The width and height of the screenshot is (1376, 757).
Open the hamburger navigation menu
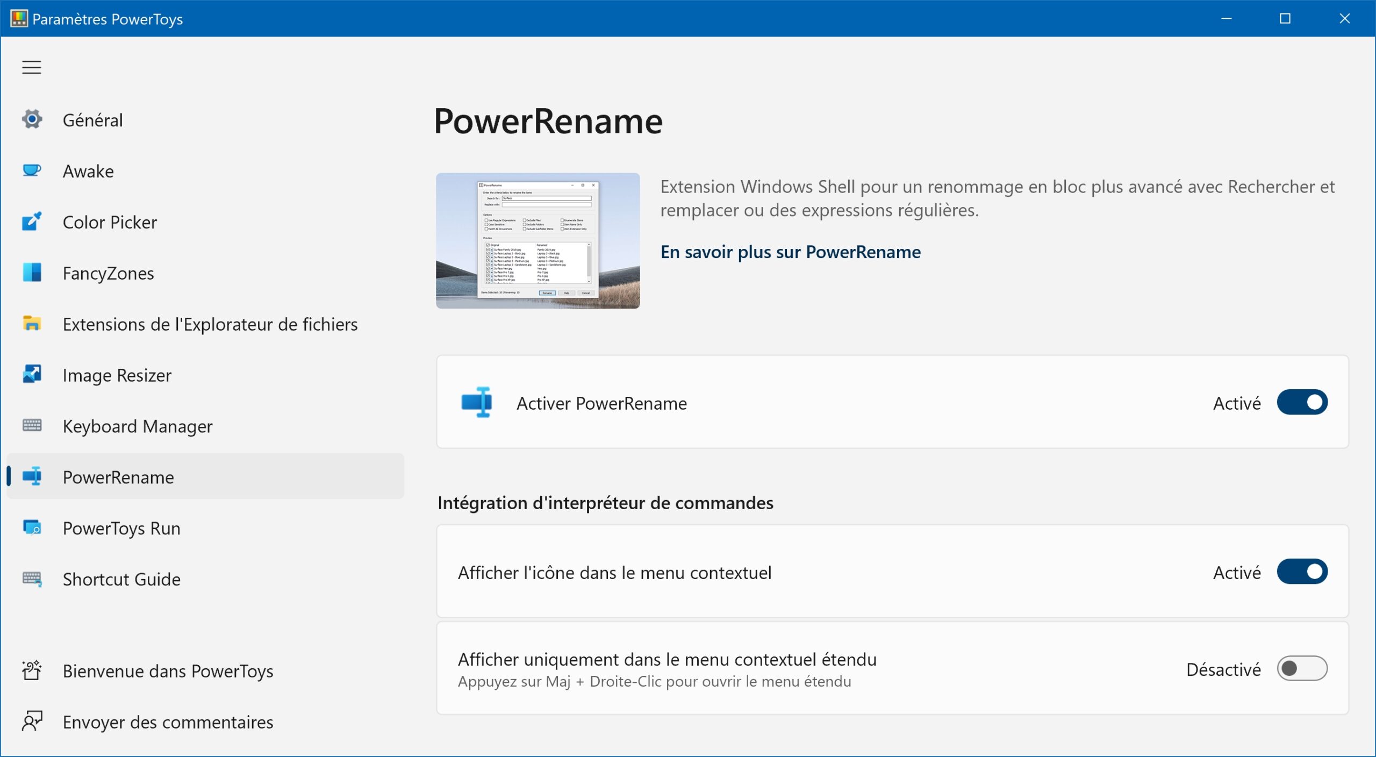tap(31, 67)
